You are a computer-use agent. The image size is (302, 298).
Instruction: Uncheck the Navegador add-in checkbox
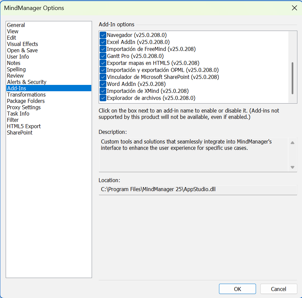tap(103, 35)
